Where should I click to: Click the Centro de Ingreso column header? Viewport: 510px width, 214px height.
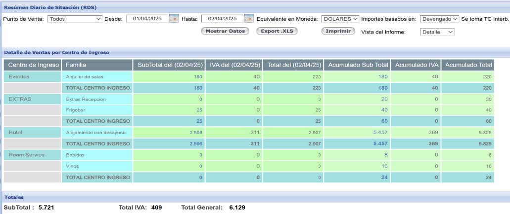coord(33,65)
